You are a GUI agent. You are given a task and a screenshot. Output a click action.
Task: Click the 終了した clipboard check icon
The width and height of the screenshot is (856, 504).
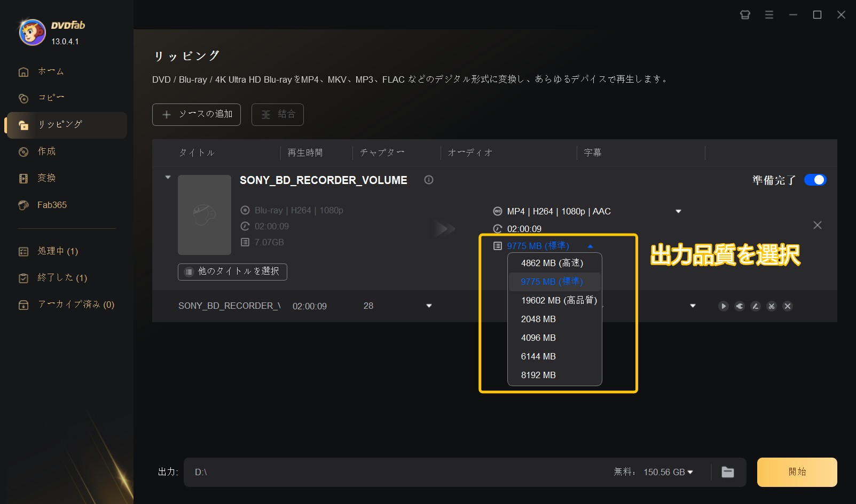click(23, 278)
